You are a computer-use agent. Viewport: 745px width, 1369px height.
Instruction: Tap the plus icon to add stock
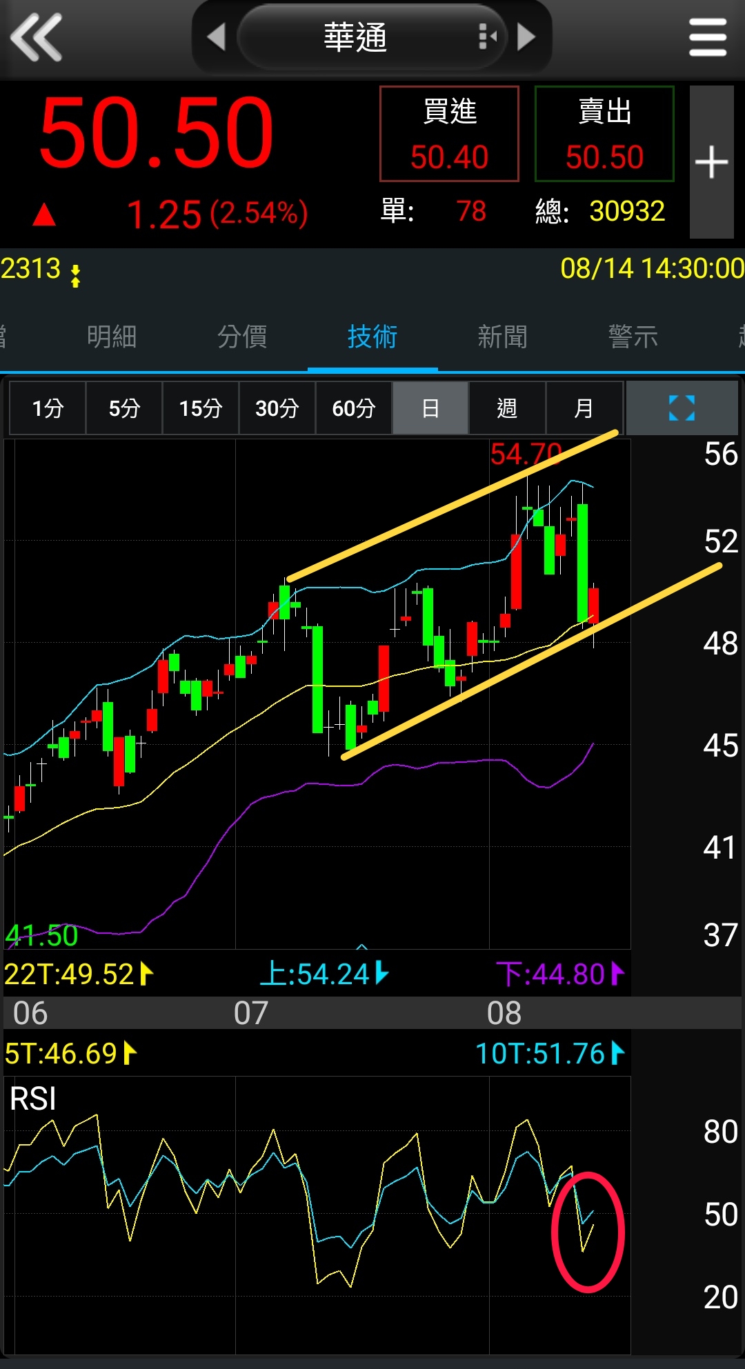pyautogui.click(x=711, y=163)
